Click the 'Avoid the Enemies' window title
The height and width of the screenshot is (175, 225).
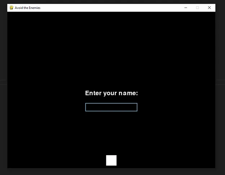coord(27,8)
